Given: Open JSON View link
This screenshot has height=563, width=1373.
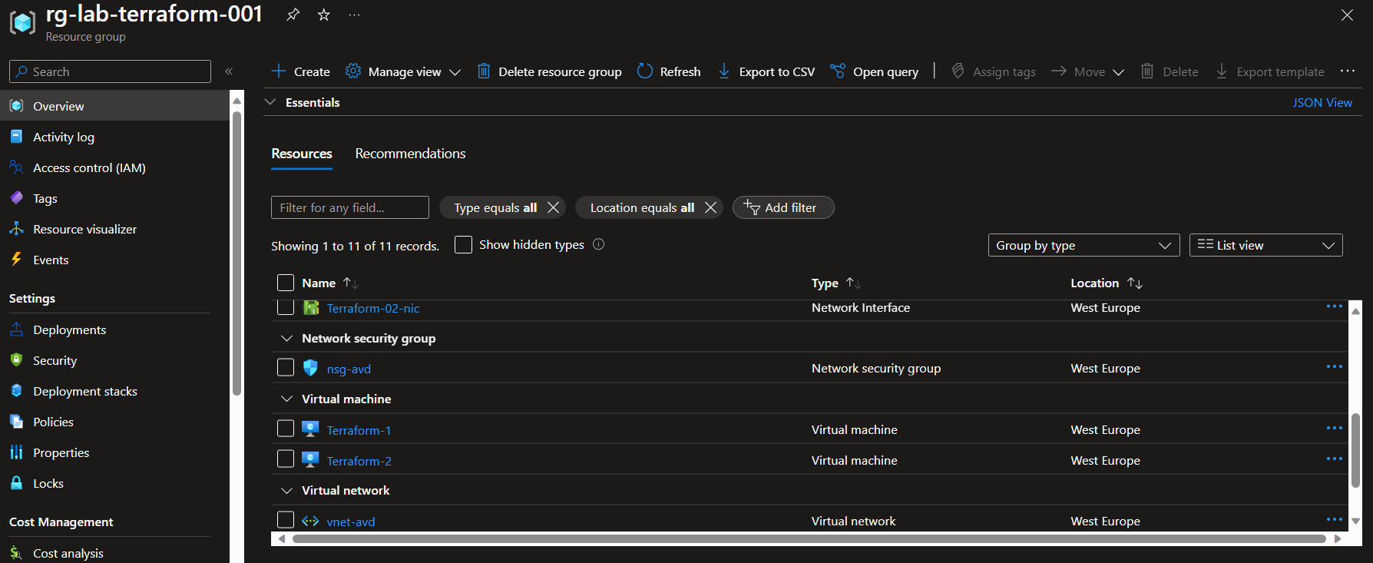Looking at the screenshot, I should pyautogui.click(x=1322, y=102).
